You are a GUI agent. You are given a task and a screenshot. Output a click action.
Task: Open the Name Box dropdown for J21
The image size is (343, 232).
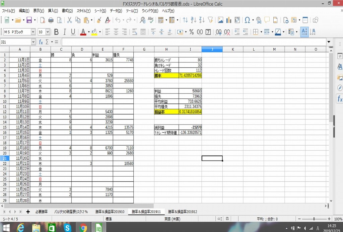[33, 42]
